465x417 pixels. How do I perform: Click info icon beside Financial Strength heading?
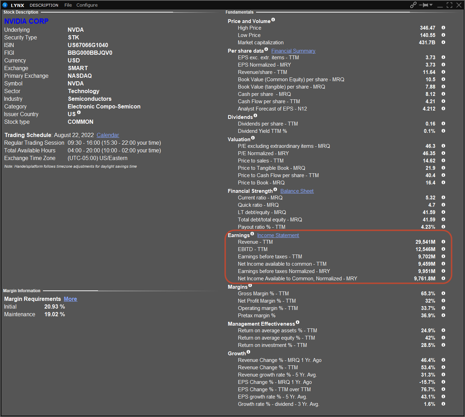click(275, 189)
